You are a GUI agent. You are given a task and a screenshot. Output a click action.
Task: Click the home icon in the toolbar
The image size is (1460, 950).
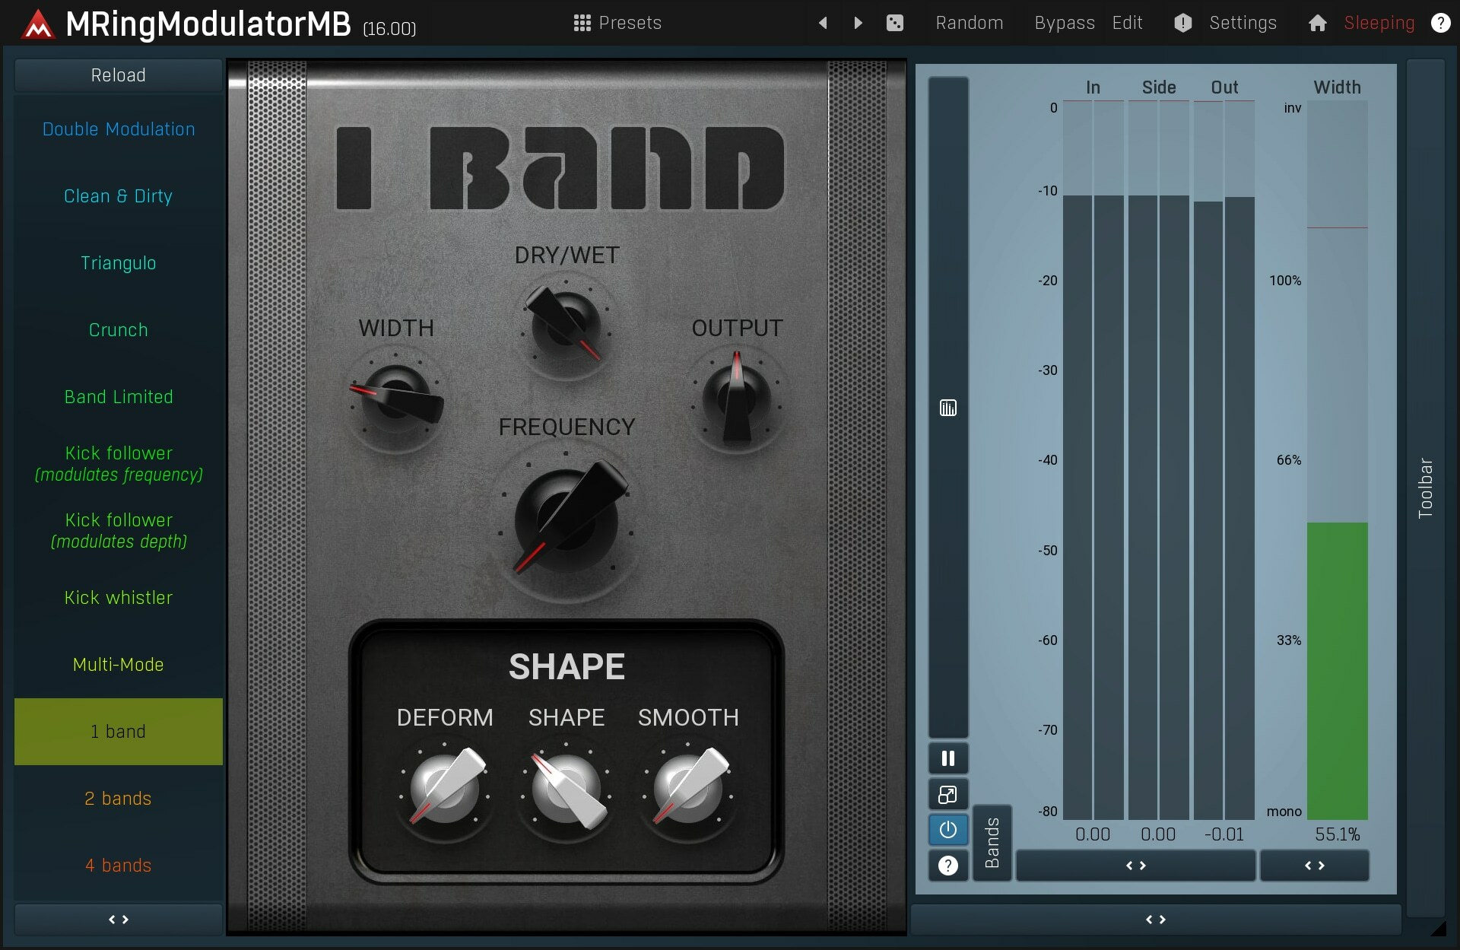(1317, 23)
